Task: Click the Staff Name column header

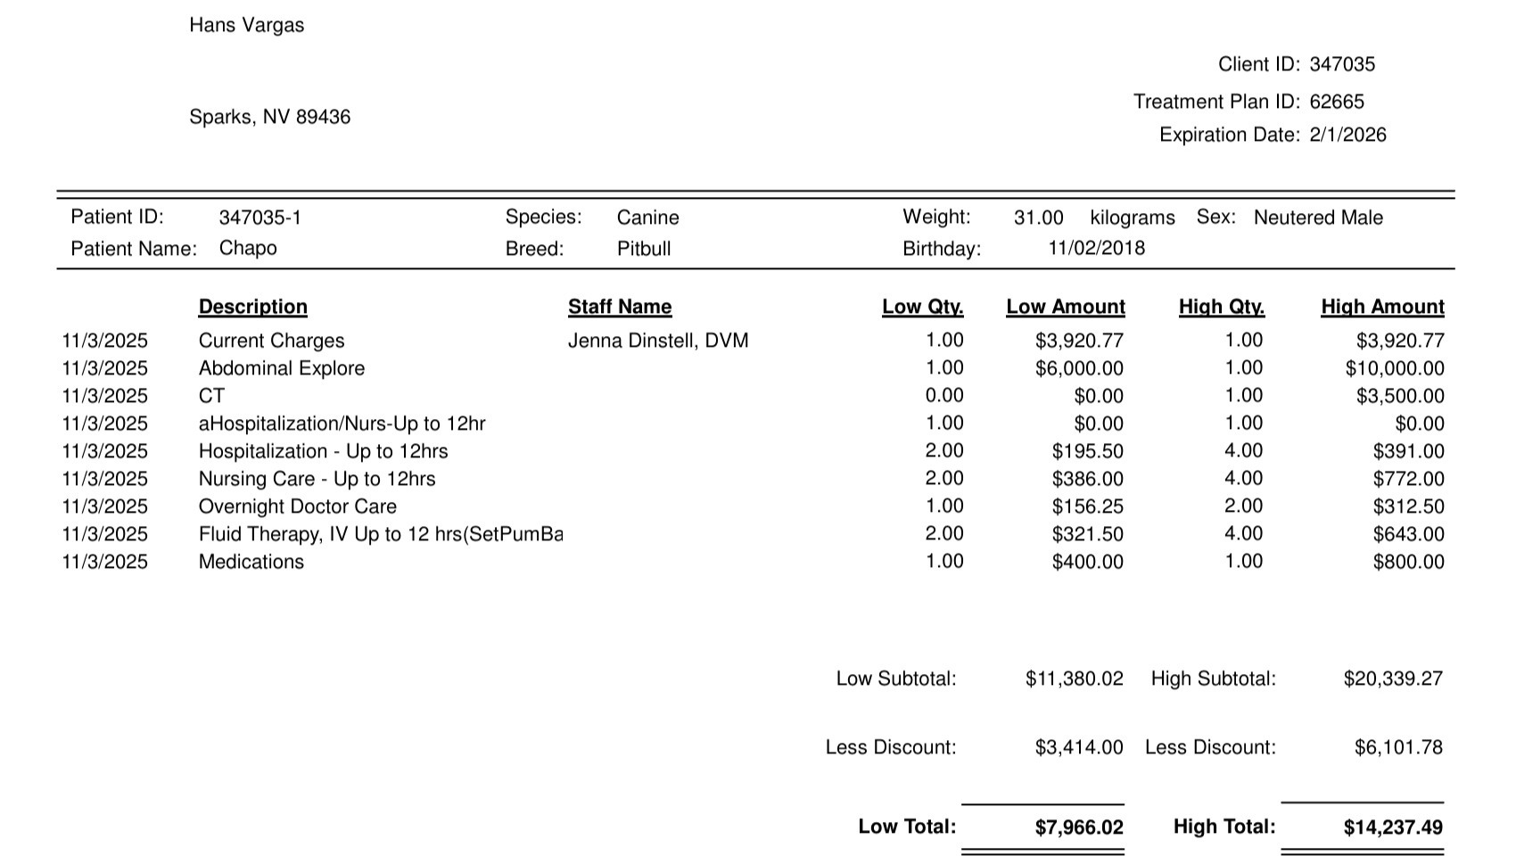Action: [x=620, y=307]
